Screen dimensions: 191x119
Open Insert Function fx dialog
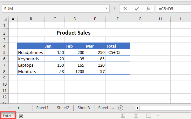point(148,9)
